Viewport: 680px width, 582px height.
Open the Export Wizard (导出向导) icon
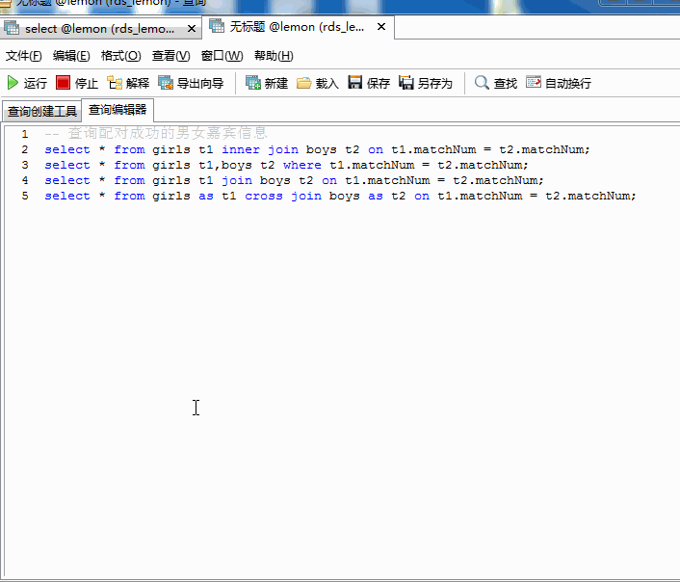point(167,83)
